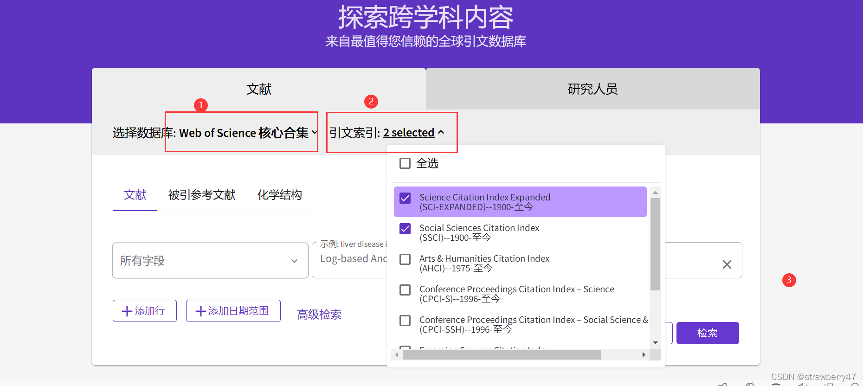Clear the search box with X icon
This screenshot has height=386, width=863.
[727, 264]
